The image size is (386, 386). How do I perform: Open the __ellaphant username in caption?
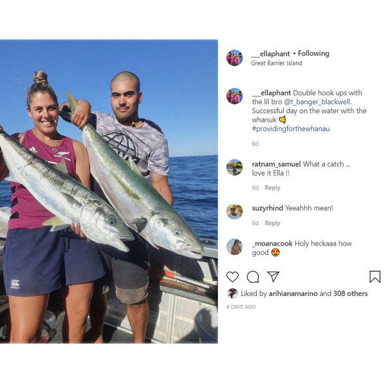(x=271, y=93)
